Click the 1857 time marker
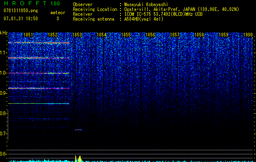Screen dimensions: 256x162 tap(175, 35)
